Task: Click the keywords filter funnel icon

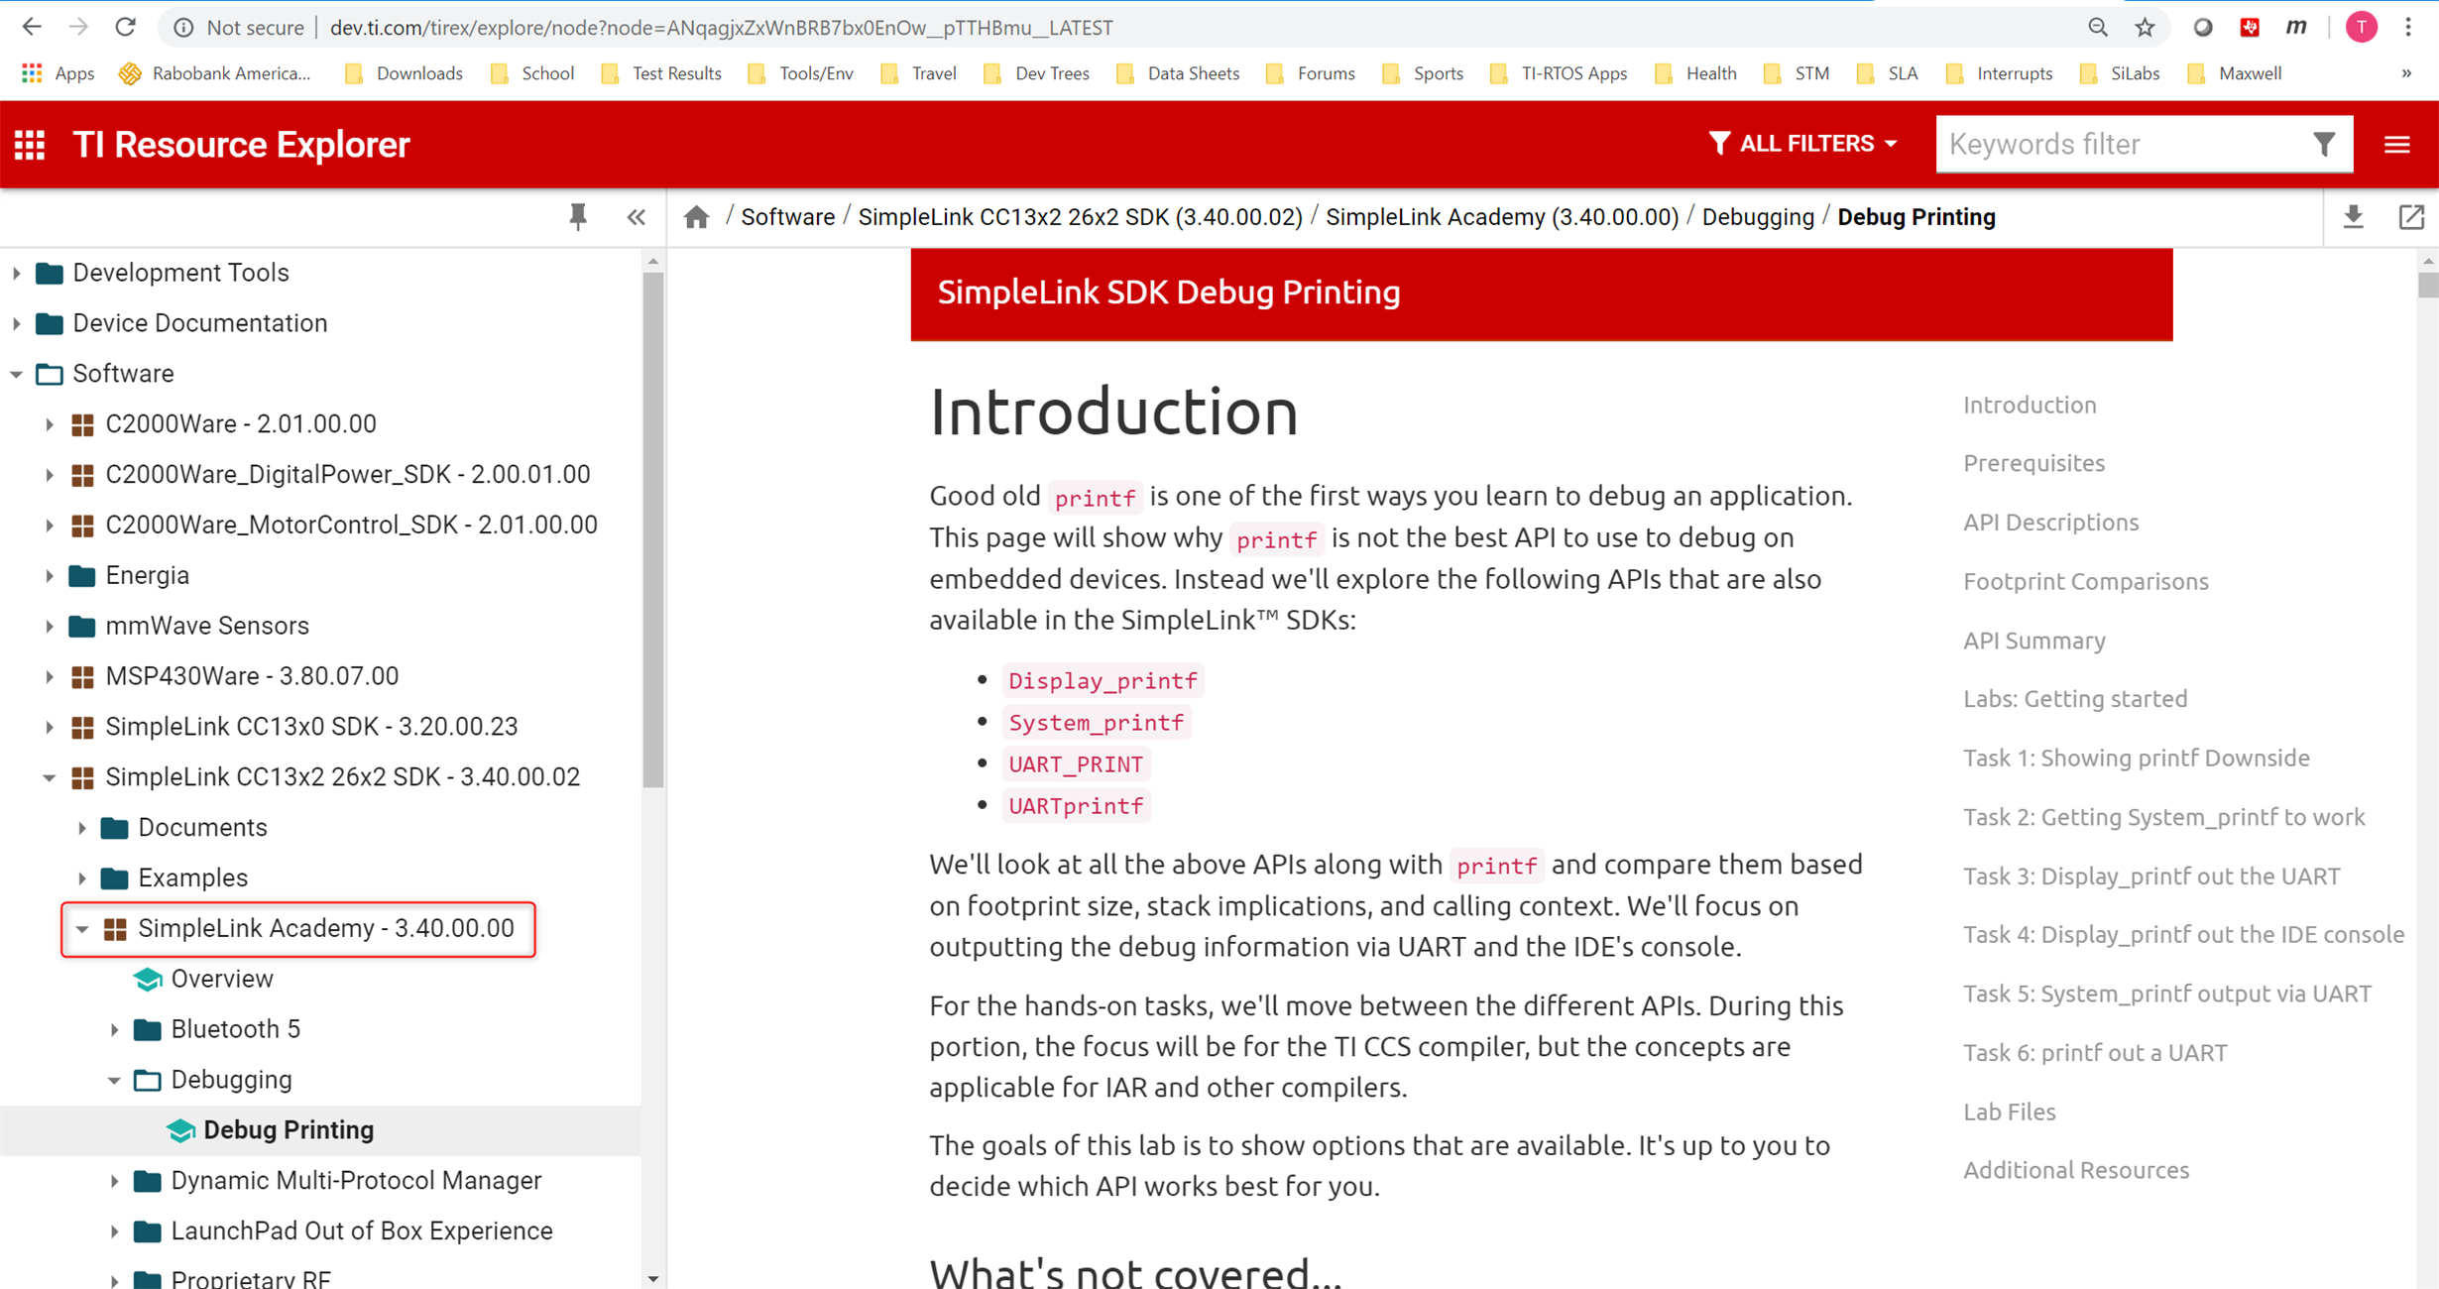Action: 2324,145
